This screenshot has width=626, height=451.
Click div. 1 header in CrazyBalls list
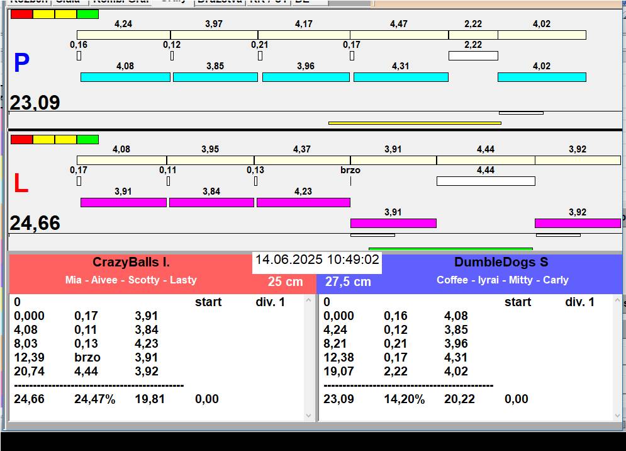(x=271, y=302)
